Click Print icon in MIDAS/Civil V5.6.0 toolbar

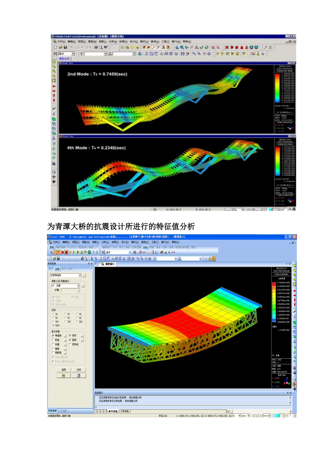point(96,47)
